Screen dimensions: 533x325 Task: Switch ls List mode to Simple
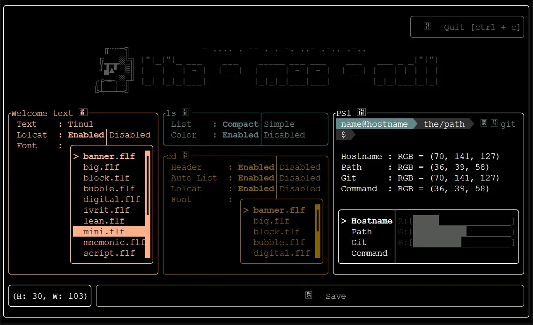pyautogui.click(x=279, y=124)
